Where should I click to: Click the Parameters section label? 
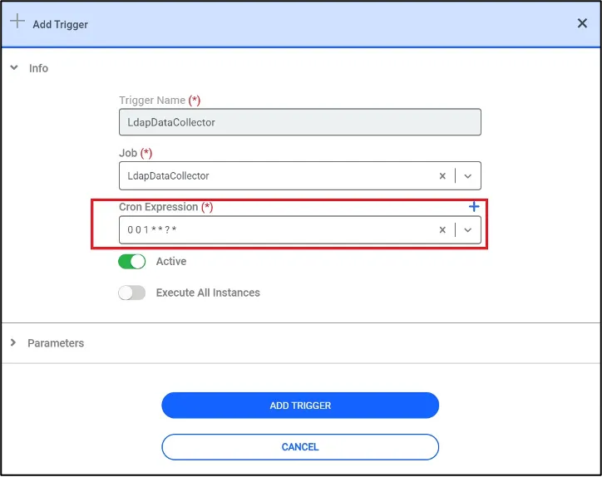[56, 343]
